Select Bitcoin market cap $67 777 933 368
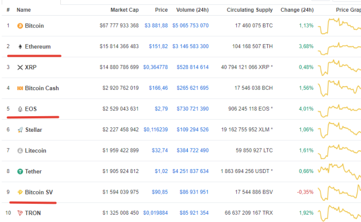Screen dimensions: 361x222 point(119,25)
